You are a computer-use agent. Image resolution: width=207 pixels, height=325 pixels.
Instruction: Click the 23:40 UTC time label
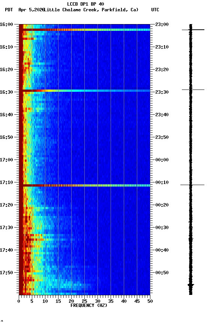(x=162, y=115)
